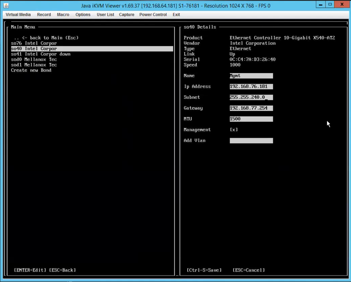351x282 pixels.
Task: Open the User List menu
Action: pyautogui.click(x=105, y=14)
